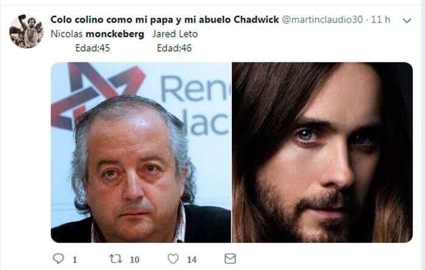Screen dimensions: 425x270
Task: Open the 'Colo colino como mi papa' profile name
Action: coord(165,19)
